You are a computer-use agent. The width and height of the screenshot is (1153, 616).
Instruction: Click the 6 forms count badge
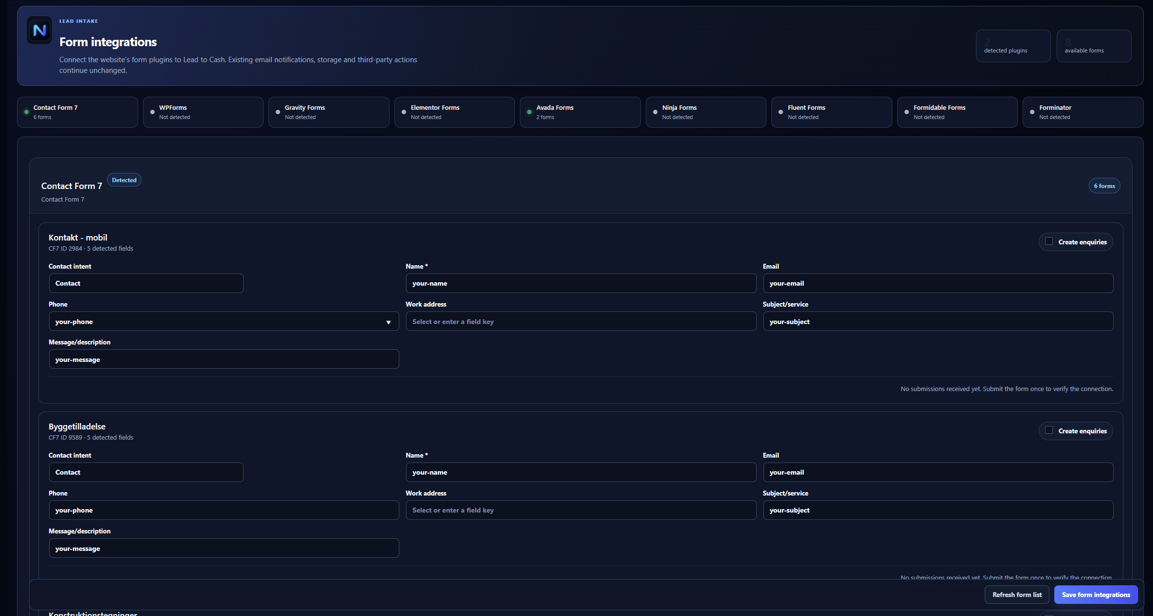[x=1104, y=186]
